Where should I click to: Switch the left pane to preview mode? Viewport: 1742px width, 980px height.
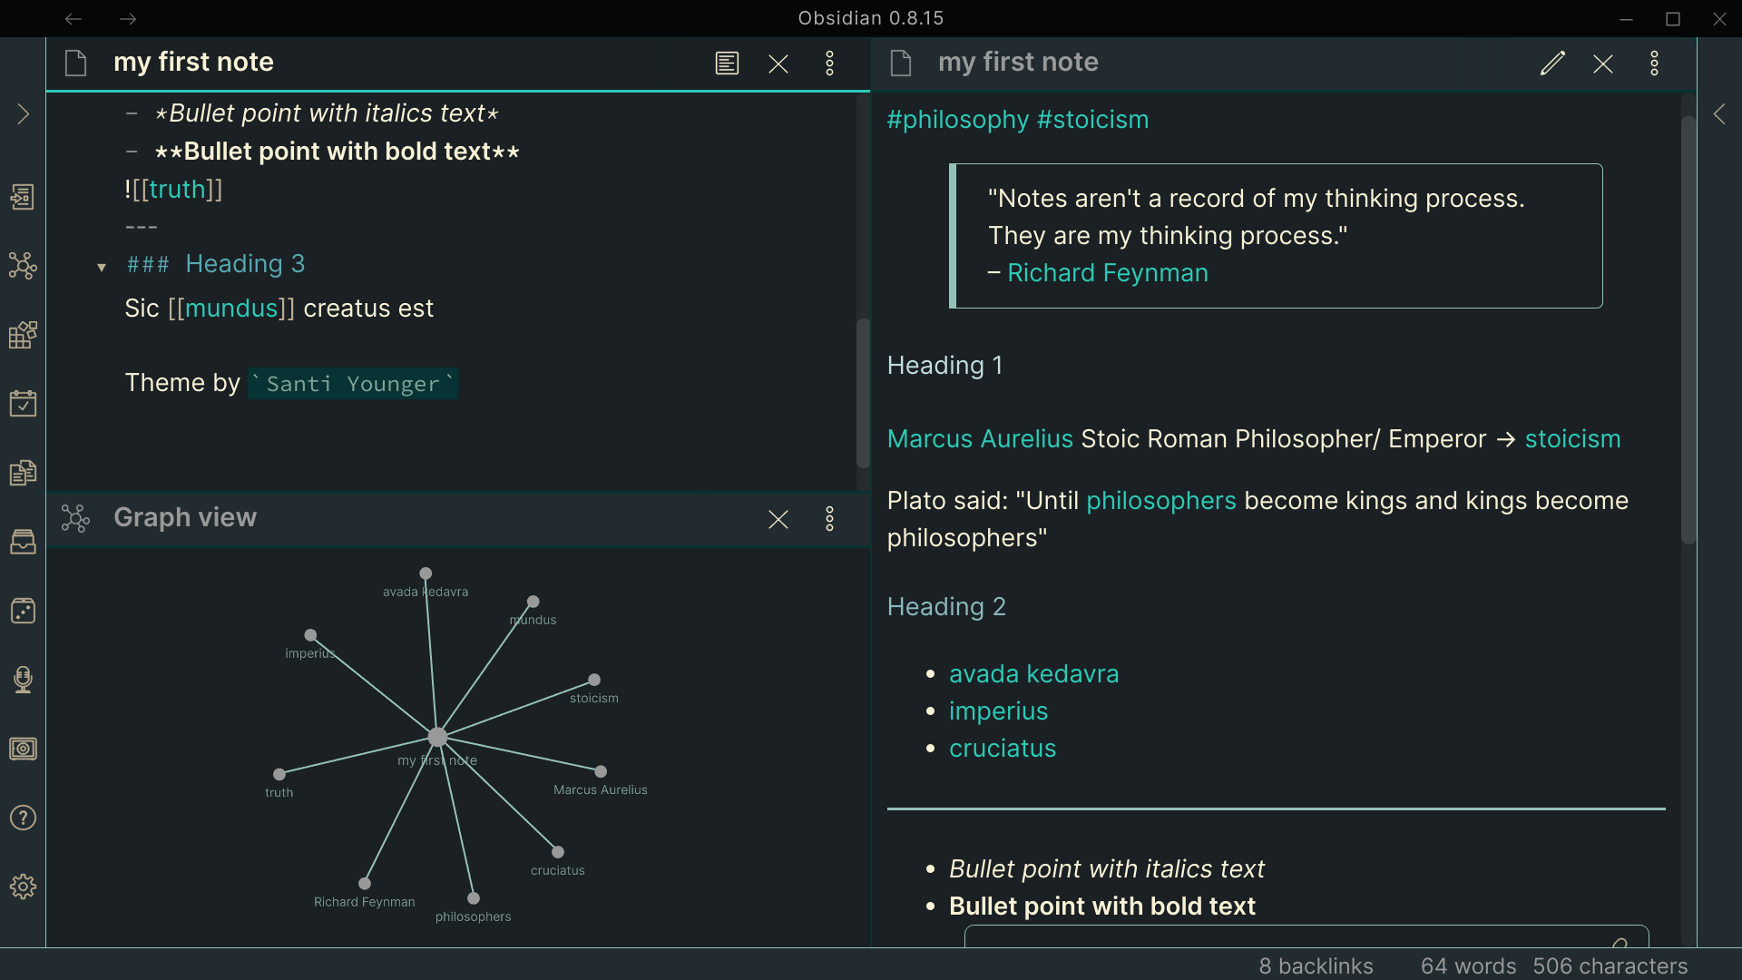point(727,63)
